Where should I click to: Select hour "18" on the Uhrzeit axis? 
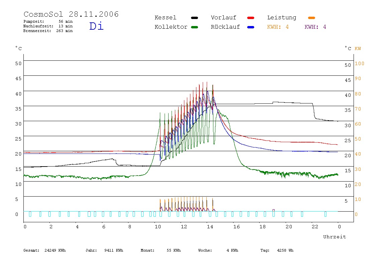coord(263,227)
